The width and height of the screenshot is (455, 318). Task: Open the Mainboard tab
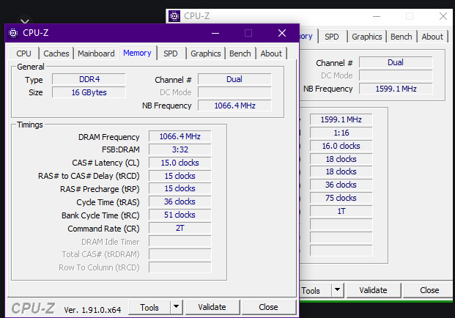click(96, 53)
